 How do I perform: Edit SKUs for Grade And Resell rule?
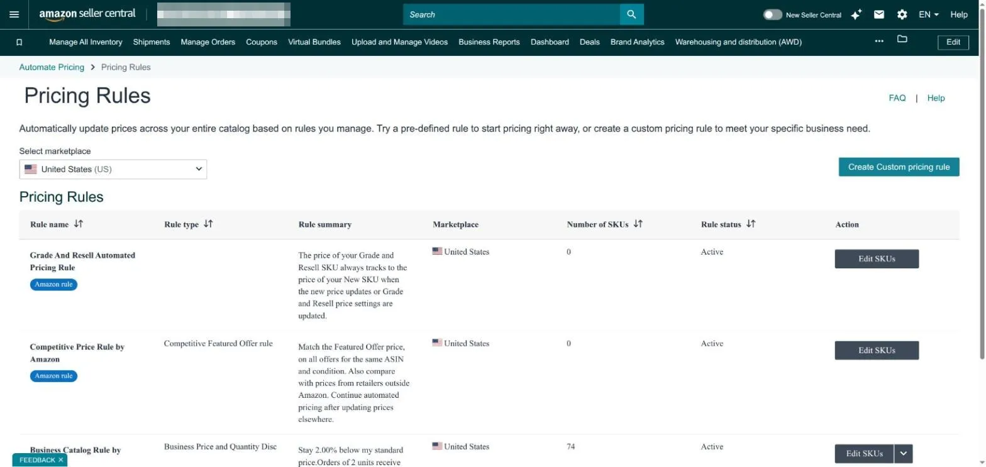[x=877, y=259]
